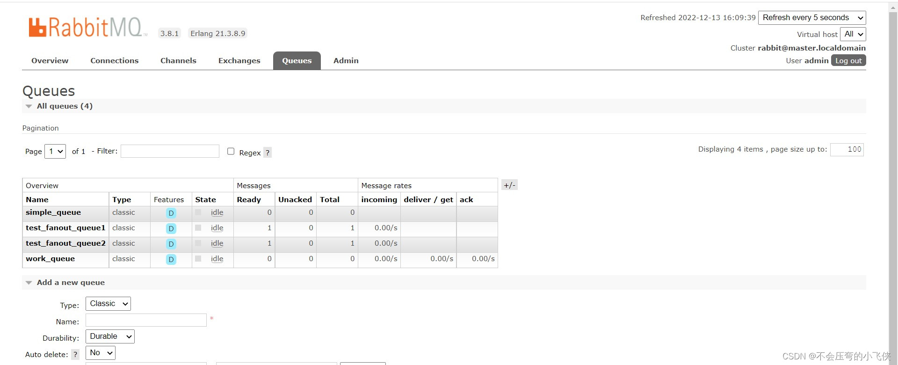Viewport: 898px width, 365px height.
Task: Click the durable D badge for test_fanout_queue1
Action: (x=171, y=229)
